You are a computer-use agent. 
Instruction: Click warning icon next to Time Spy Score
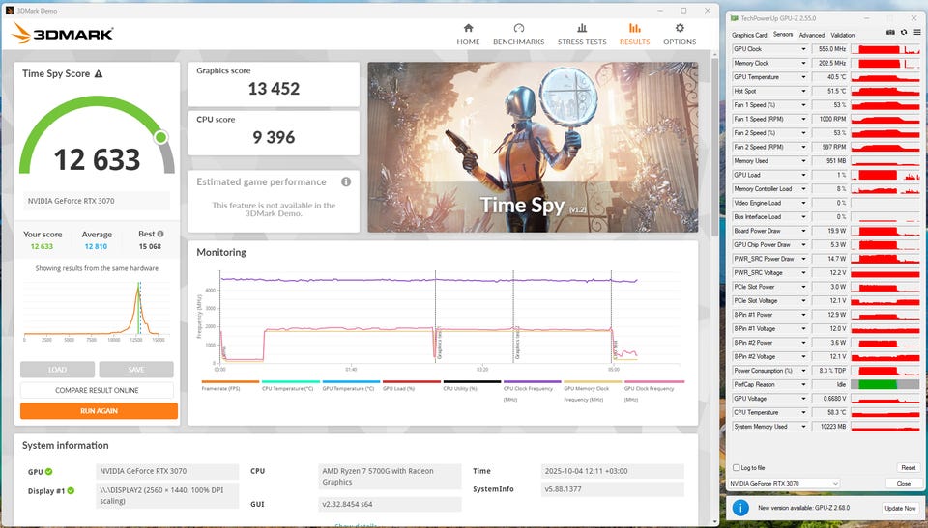pyautogui.click(x=99, y=74)
